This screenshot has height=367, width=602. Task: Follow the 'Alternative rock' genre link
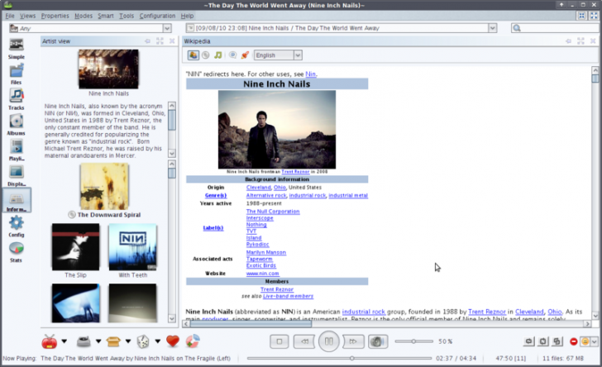tap(266, 195)
